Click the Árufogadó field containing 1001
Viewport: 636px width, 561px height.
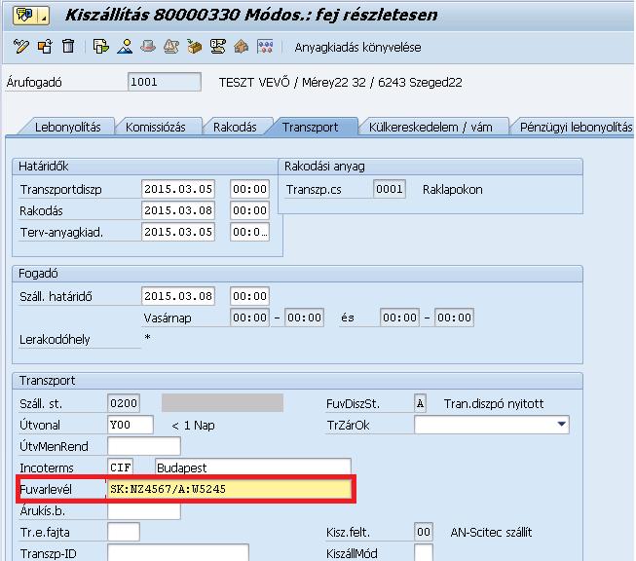(165, 82)
